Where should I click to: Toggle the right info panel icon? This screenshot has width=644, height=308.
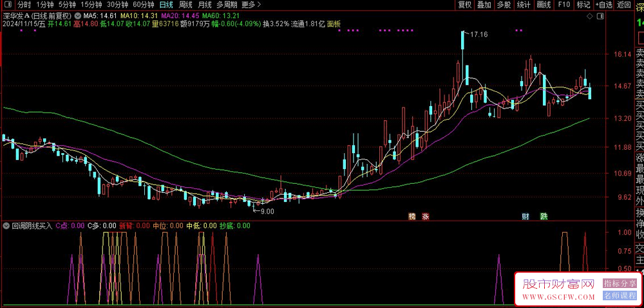coord(600,17)
